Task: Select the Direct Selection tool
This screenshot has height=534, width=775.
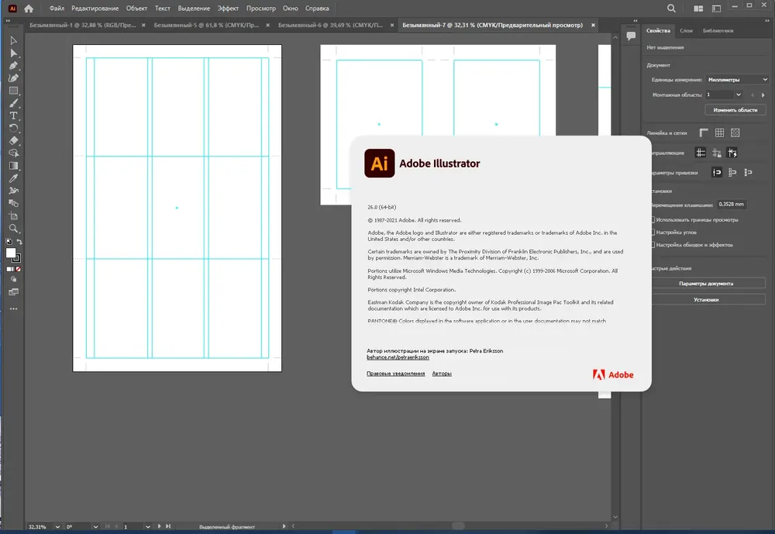Action: [x=13, y=53]
